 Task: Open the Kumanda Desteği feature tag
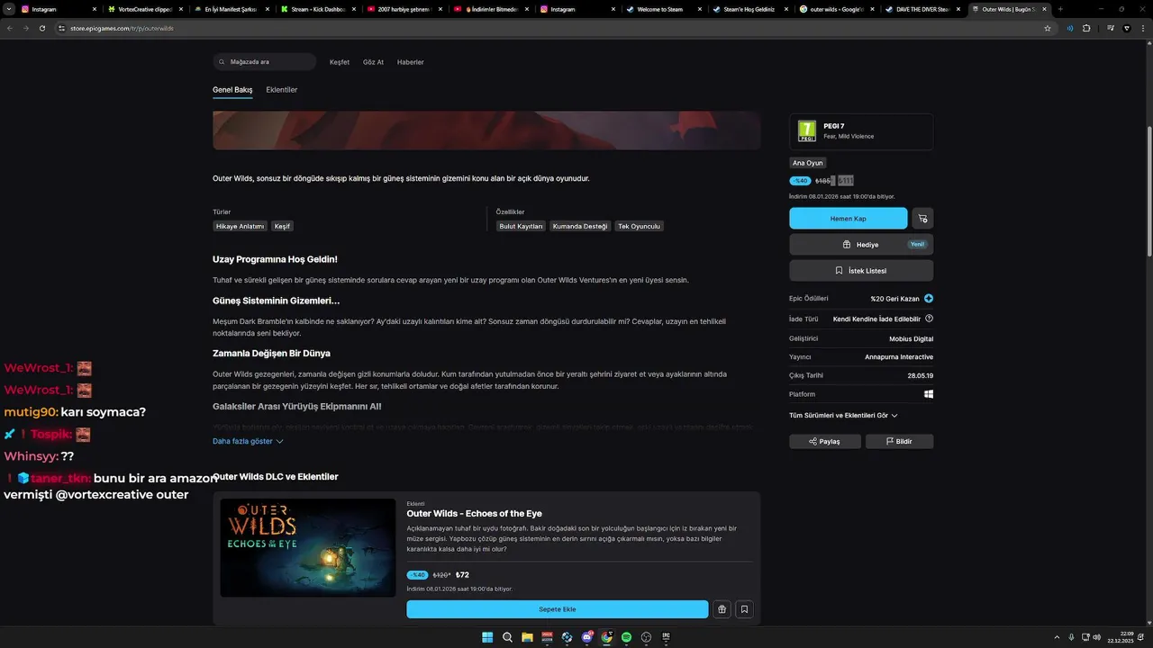580,227
